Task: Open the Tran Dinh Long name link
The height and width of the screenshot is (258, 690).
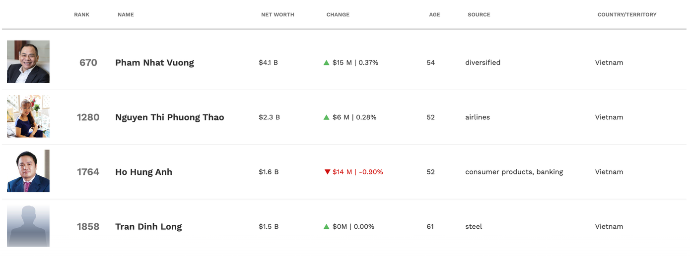Action: tap(148, 227)
